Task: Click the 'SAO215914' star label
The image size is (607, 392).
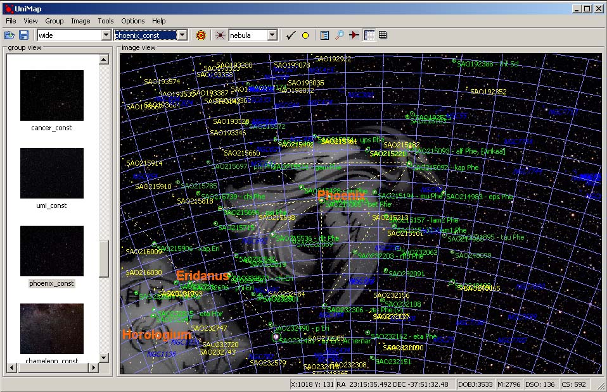Action: [x=144, y=163]
